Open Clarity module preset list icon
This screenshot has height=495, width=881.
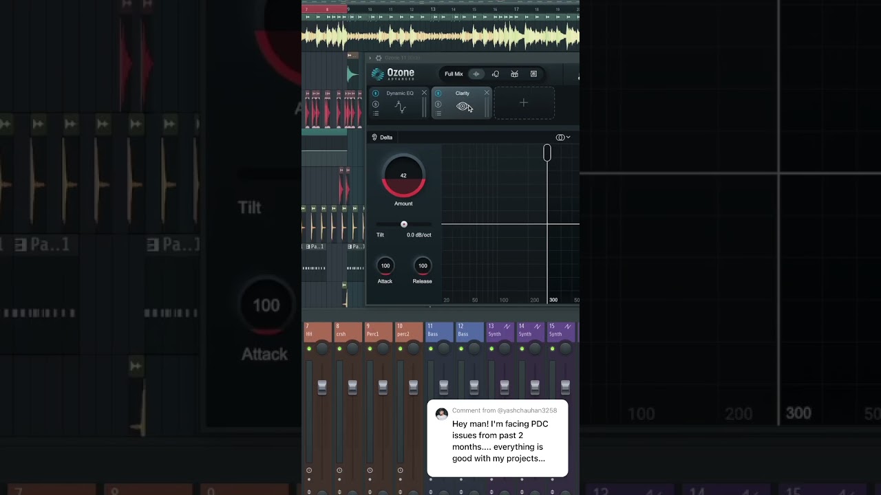[438, 113]
